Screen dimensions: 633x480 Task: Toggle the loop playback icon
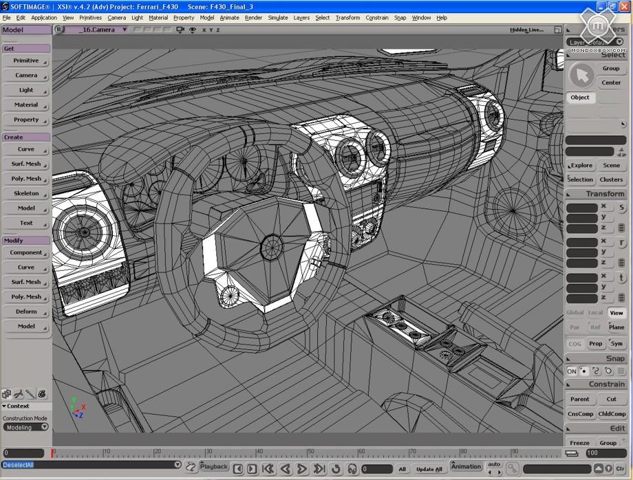pos(336,469)
